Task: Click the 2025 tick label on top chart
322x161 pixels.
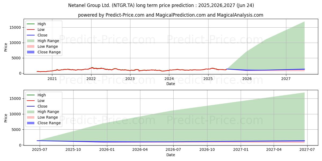Action: coord(208,78)
